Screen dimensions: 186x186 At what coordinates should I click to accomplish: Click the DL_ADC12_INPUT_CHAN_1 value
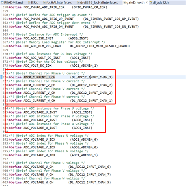[91, 101]
